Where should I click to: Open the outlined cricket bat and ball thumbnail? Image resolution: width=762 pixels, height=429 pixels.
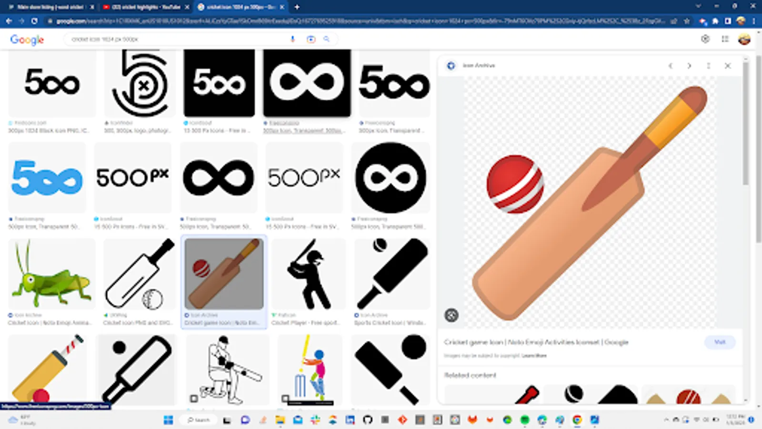pyautogui.click(x=140, y=274)
